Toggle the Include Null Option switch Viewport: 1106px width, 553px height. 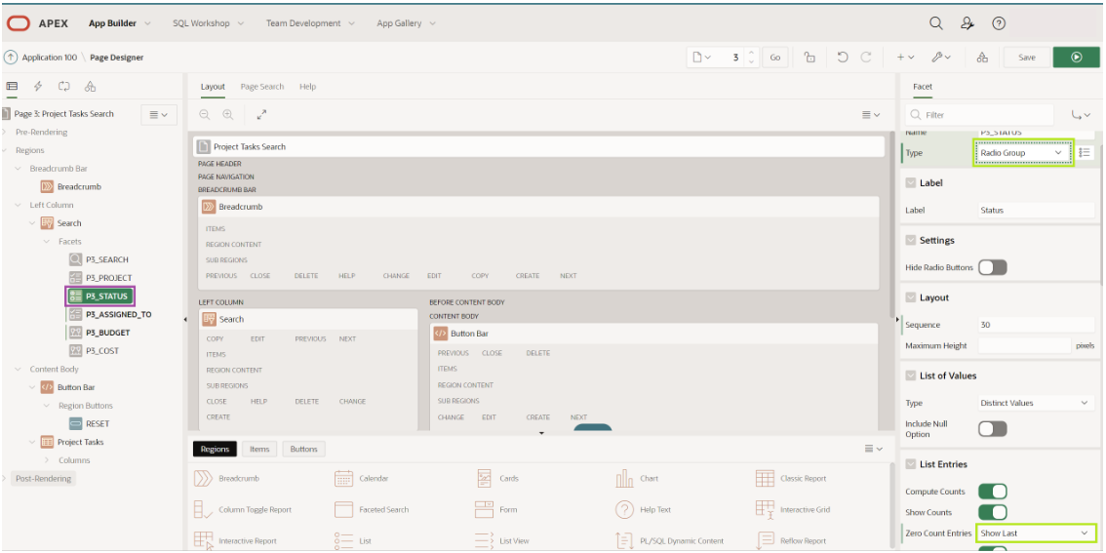coord(993,429)
